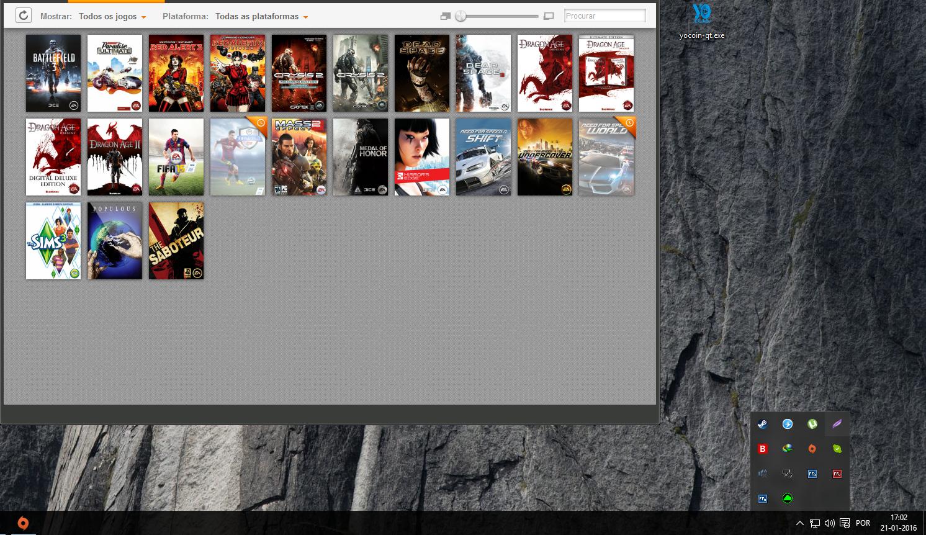This screenshot has width=926, height=535.
Task: Click the orange Origin tray icon
Action: tap(812, 449)
